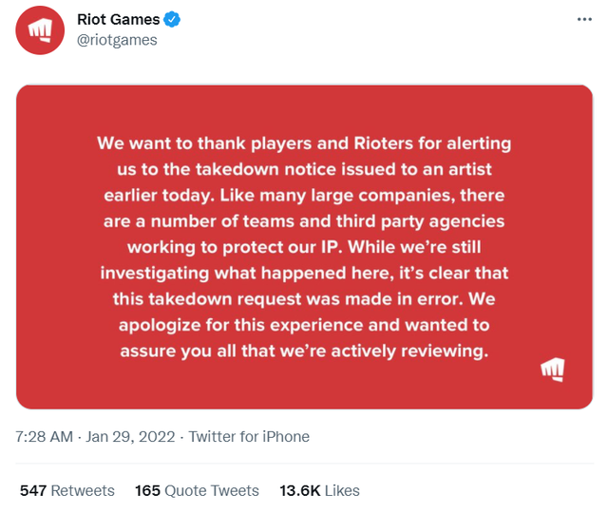Image resolution: width=608 pixels, height=513 pixels.
Task: Click the 165 quote count number
Action: (147, 490)
